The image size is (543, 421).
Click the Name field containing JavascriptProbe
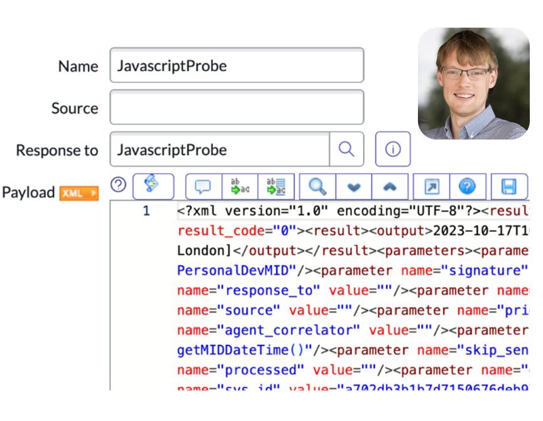(239, 65)
